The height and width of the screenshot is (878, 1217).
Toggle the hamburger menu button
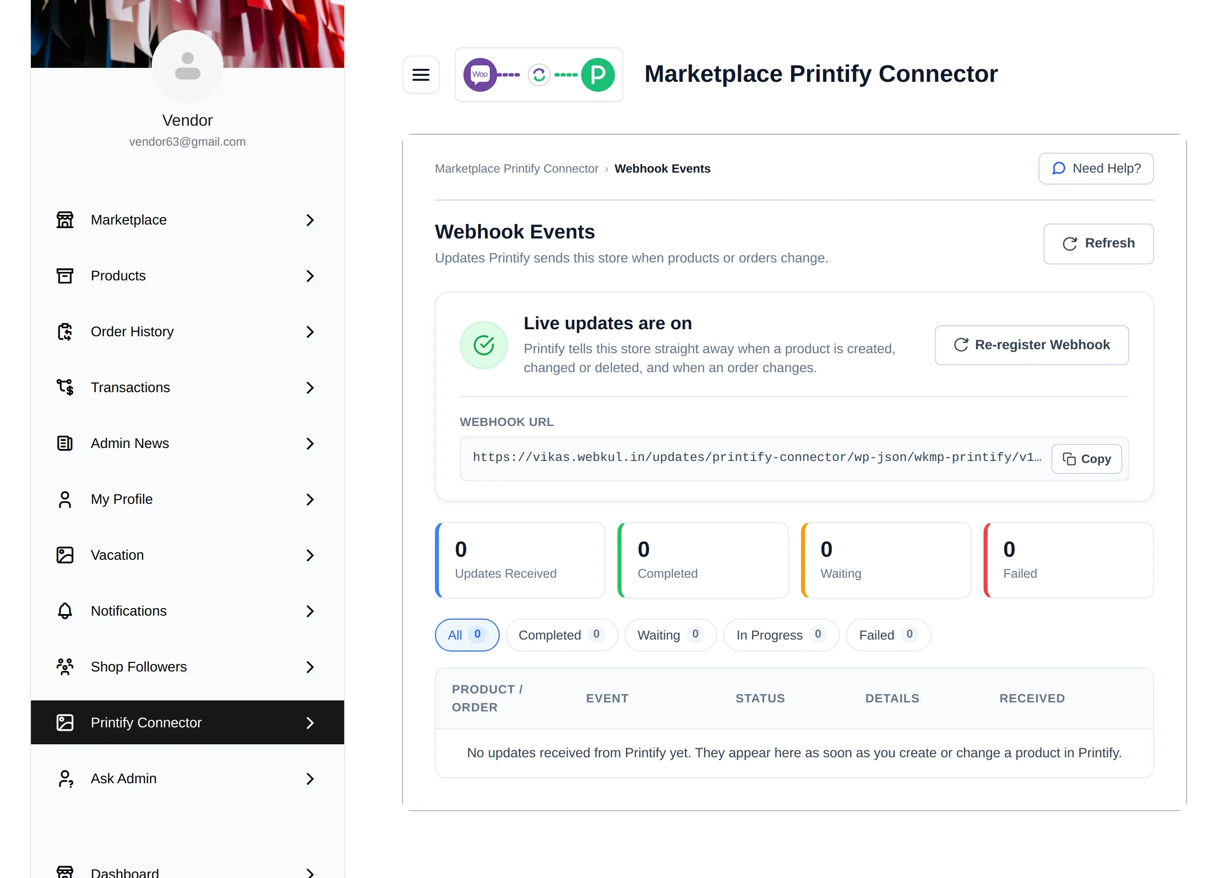tap(420, 75)
